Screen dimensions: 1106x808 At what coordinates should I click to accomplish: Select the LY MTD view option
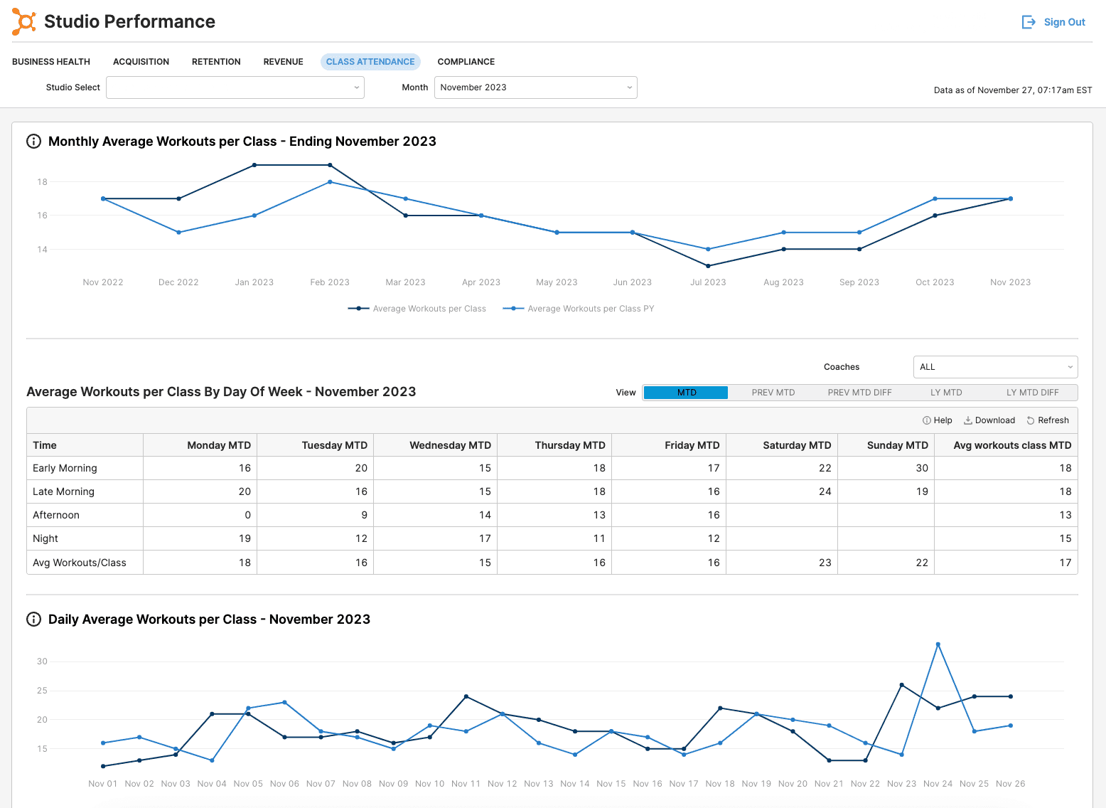tap(946, 393)
